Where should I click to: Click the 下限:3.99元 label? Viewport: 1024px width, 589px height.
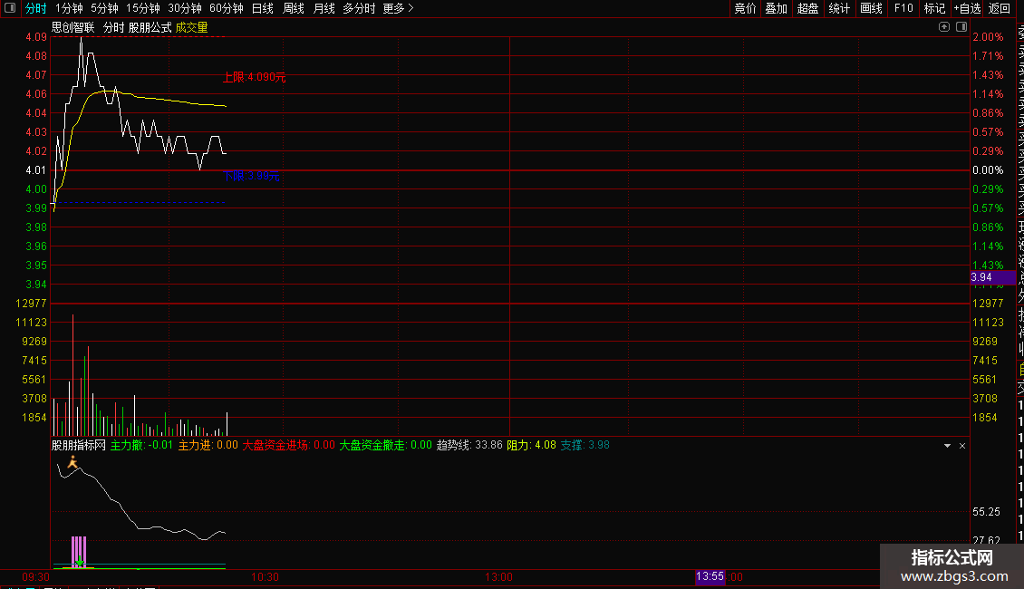(251, 176)
